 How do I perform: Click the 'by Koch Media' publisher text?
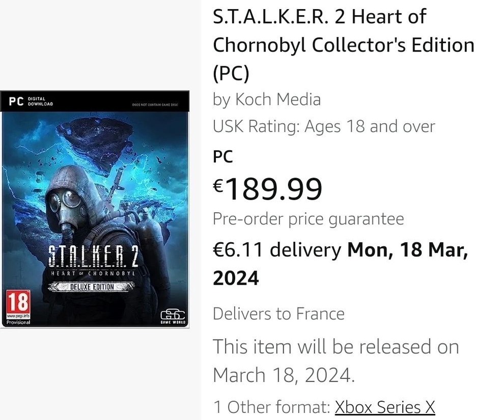(x=267, y=99)
